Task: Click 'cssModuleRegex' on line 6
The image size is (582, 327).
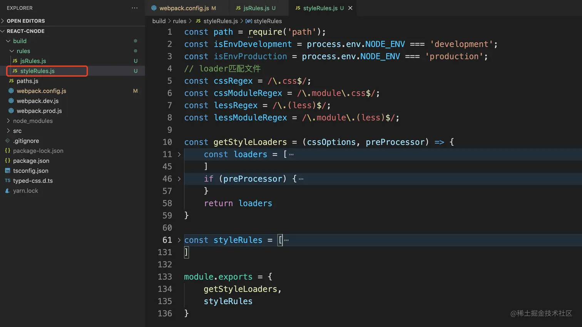Action: point(248,93)
